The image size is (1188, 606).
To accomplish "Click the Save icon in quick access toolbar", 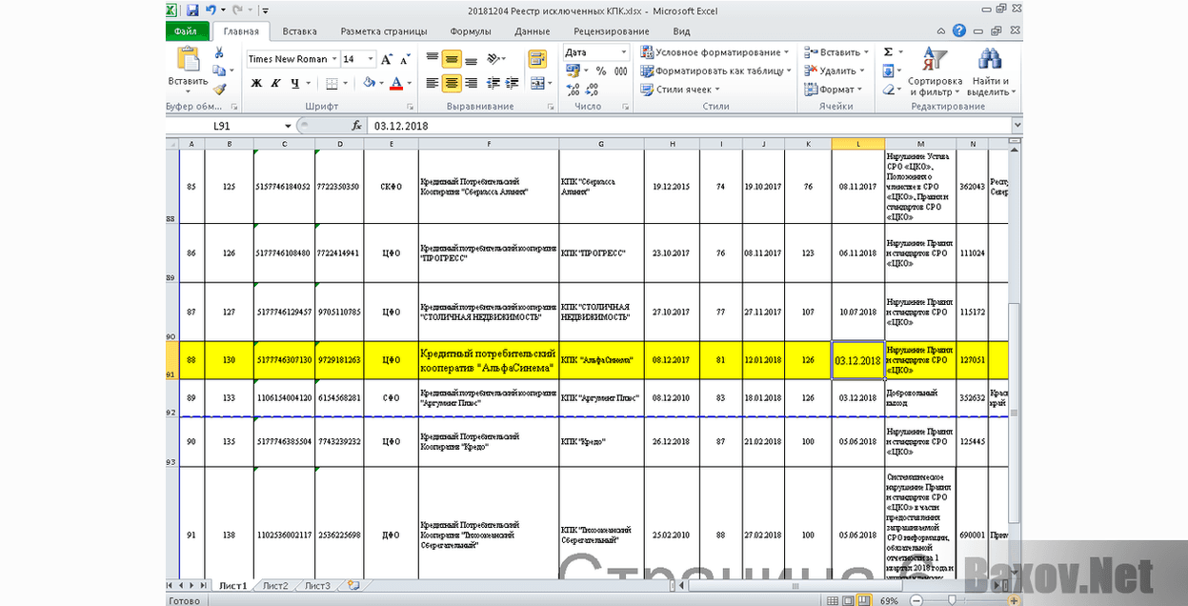I will coord(192,10).
